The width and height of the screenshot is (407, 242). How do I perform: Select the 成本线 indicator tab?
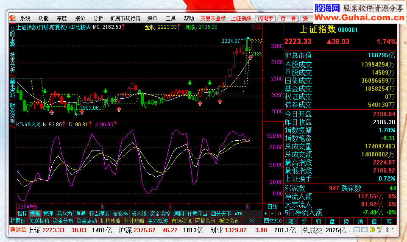pos(139,214)
